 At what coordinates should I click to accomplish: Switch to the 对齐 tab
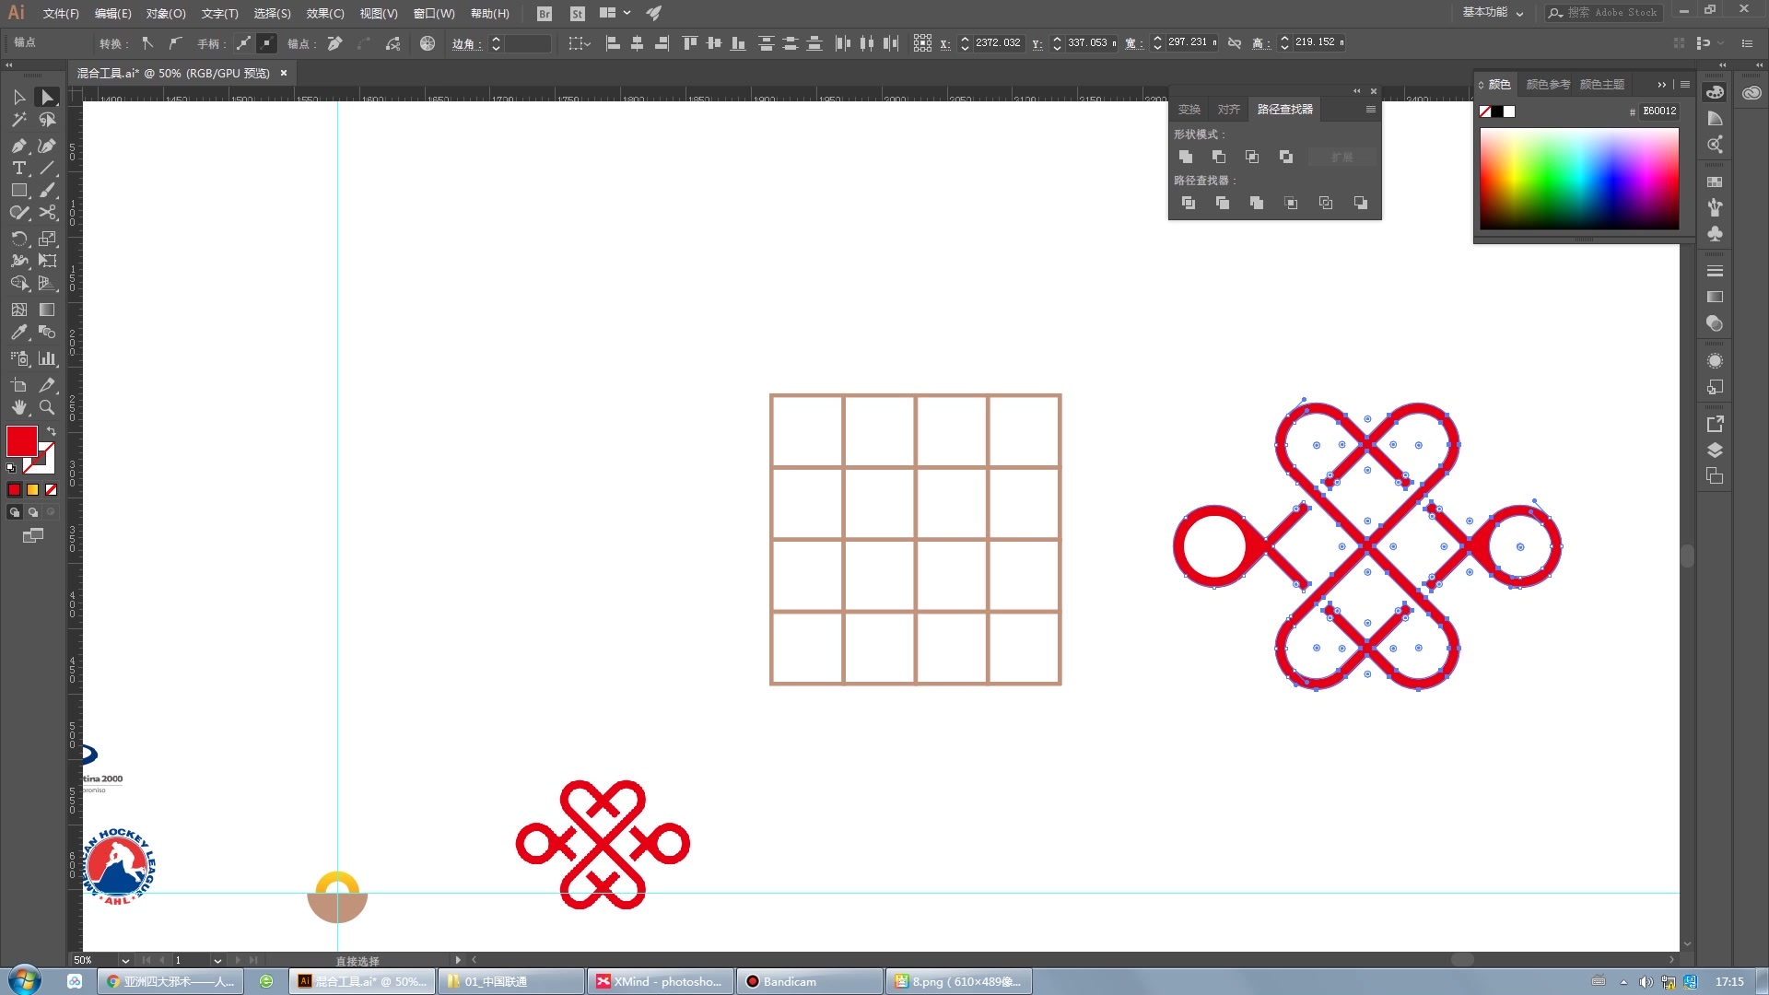click(x=1227, y=109)
